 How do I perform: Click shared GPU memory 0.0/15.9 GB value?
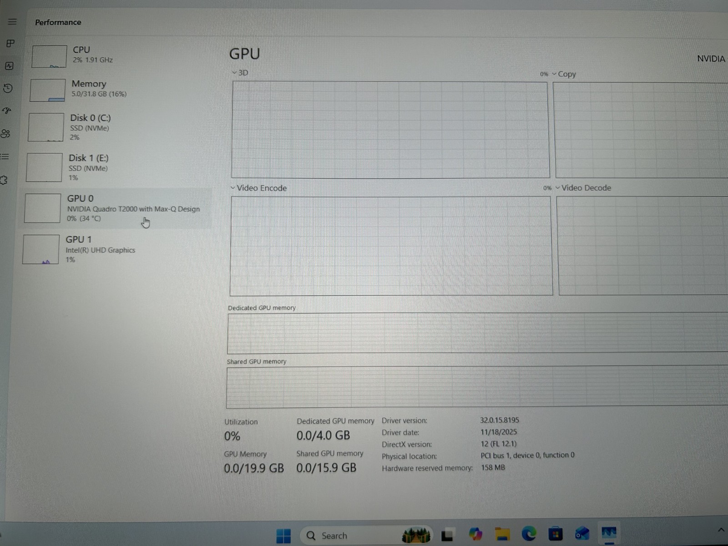[326, 468]
